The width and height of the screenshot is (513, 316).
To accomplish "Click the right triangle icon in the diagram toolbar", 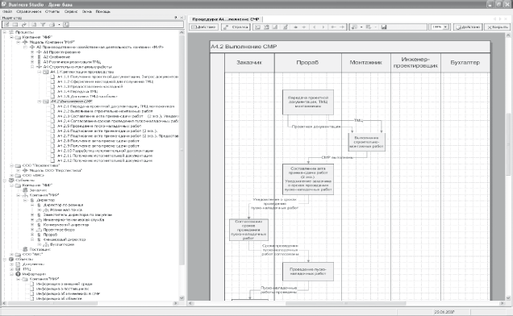I will click(x=323, y=27).
